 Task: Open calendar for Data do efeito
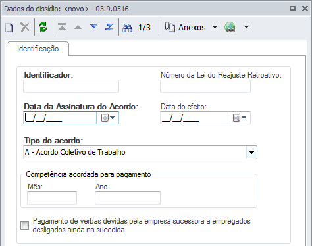click(239, 118)
